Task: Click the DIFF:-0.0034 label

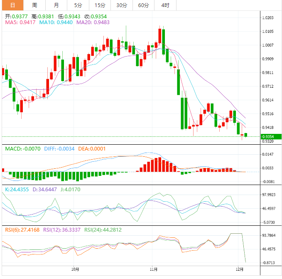Action: click(x=59, y=149)
